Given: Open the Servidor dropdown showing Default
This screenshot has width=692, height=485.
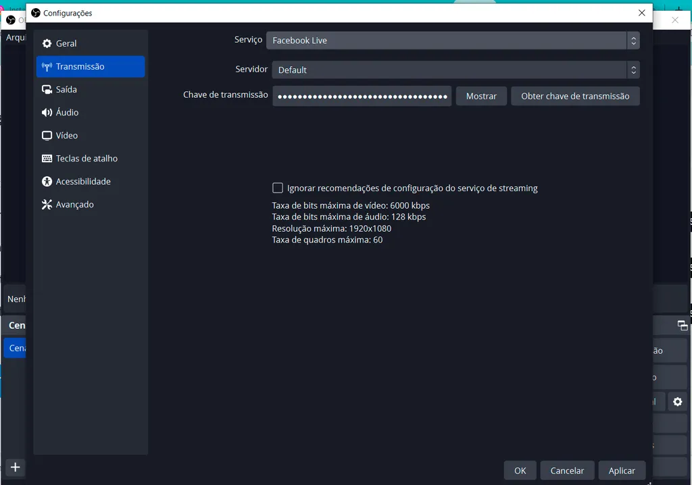Looking at the screenshot, I should (455, 70).
